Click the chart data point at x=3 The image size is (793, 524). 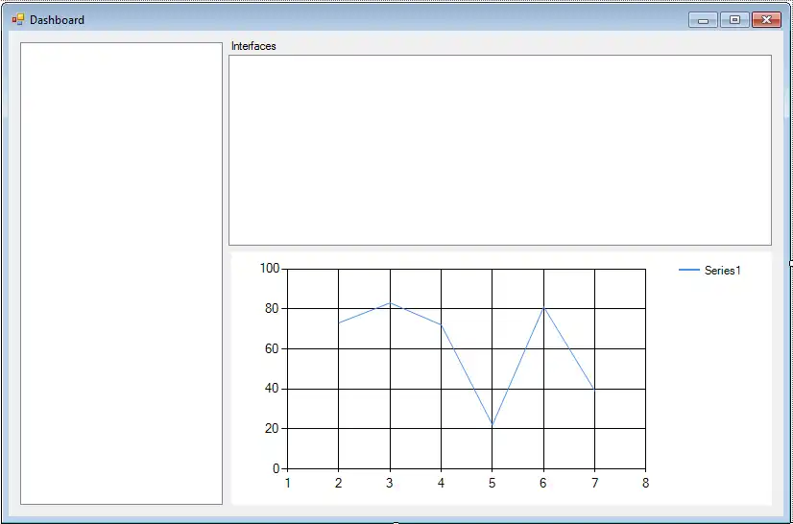(x=390, y=303)
